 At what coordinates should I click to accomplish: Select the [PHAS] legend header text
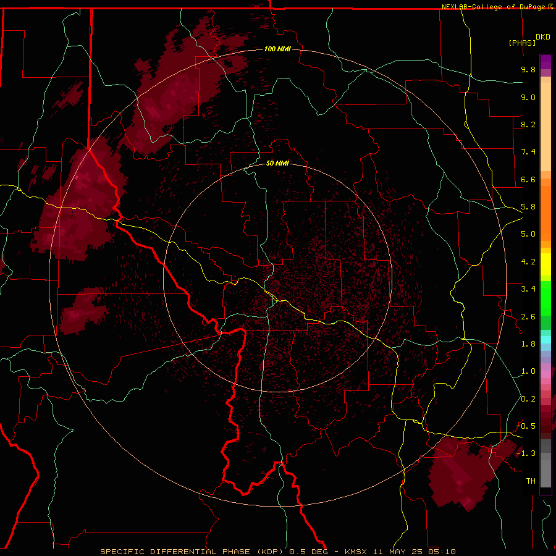[522, 43]
